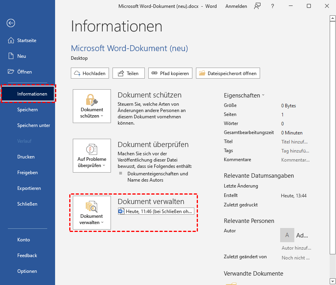Choose Schließen in the sidebar
336x285 pixels.
click(x=28, y=204)
